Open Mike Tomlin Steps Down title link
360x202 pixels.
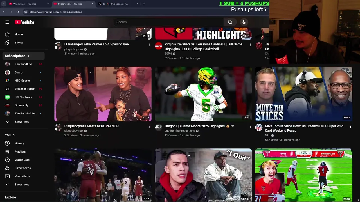tap(304, 128)
